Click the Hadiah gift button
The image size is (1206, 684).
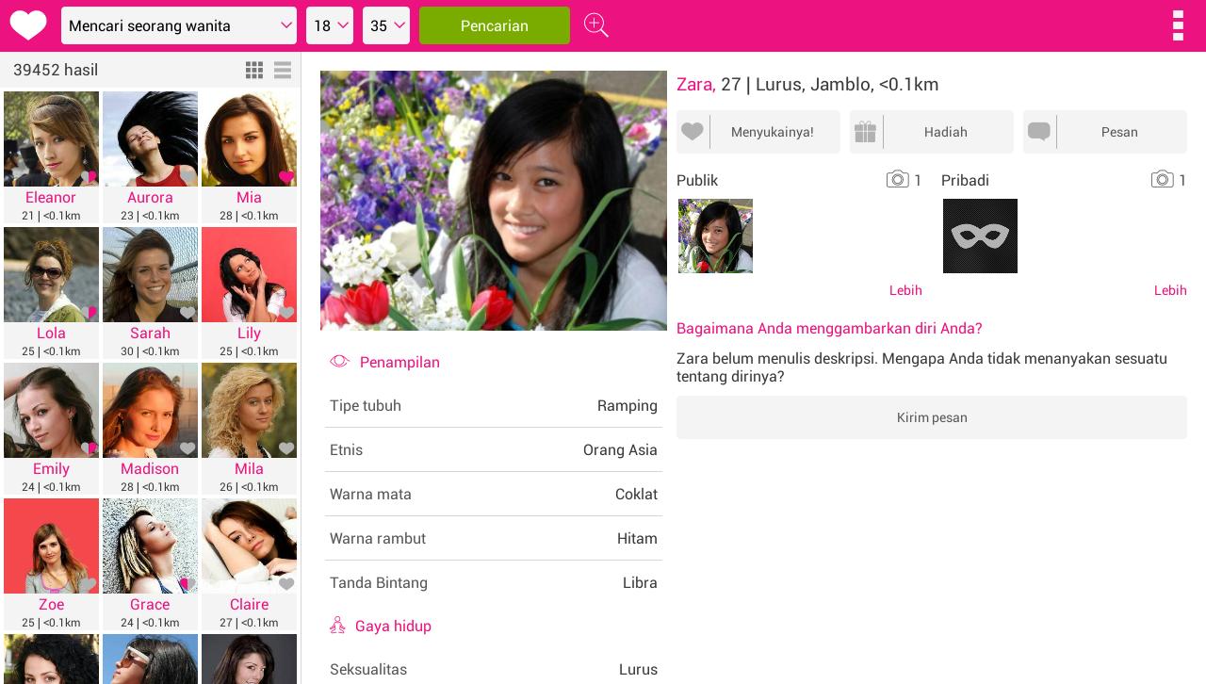pyautogui.click(x=932, y=132)
